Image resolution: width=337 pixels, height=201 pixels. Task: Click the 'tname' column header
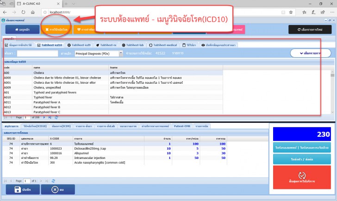tap(166, 67)
